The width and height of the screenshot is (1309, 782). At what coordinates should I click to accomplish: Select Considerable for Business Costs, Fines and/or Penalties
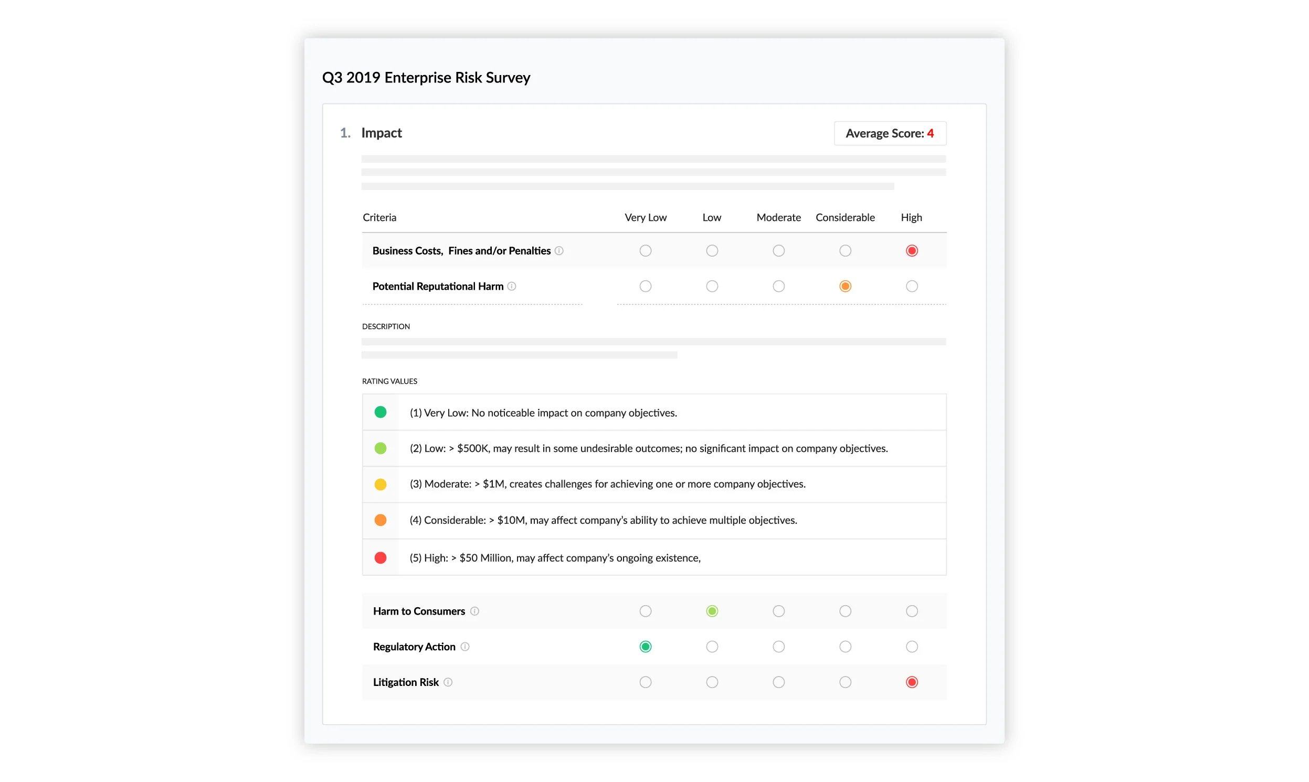coord(845,251)
